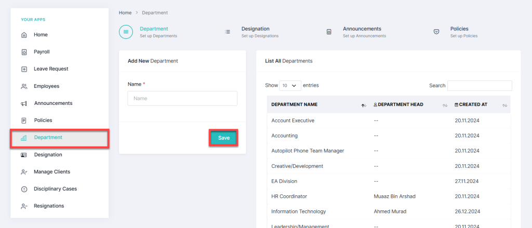The image size is (532, 228).
Task: Click the Department breadcrumb text
Action: [155, 12]
